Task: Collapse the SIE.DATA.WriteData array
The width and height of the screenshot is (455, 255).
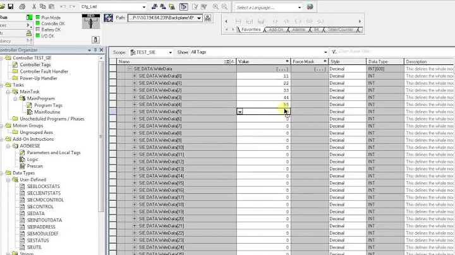Action: (130, 69)
